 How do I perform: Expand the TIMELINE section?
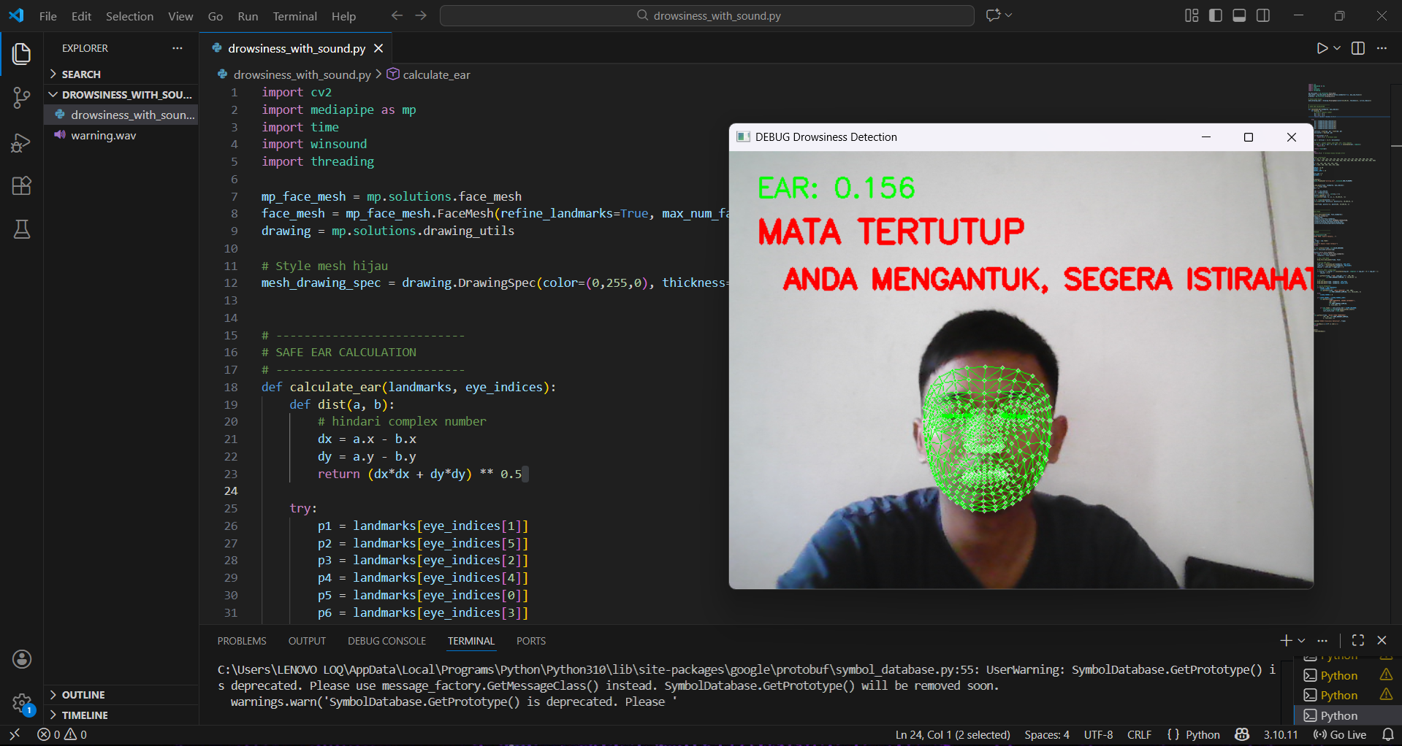tap(85, 715)
